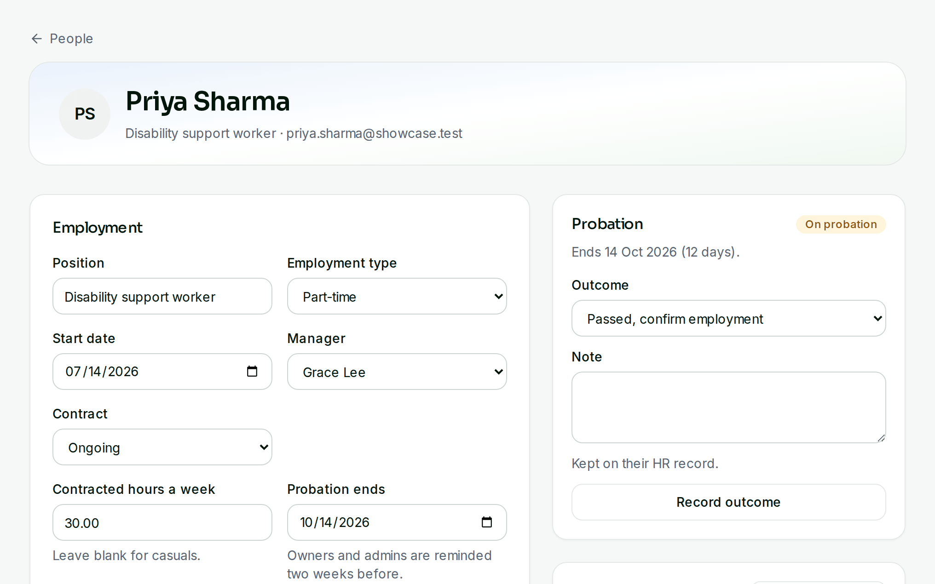Screen dimensions: 935x584
Task: Click the Probation section heading
Action: (607, 224)
